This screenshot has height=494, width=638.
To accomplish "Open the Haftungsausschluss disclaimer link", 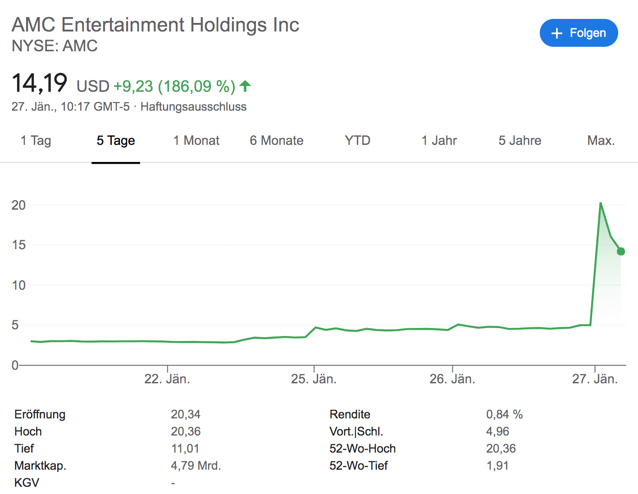I will [193, 107].
